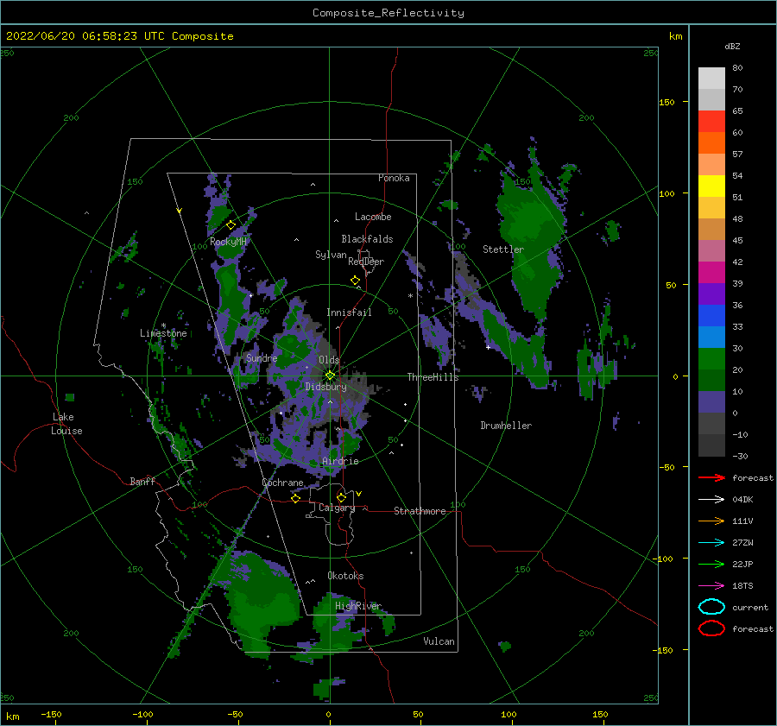Image resolution: width=777 pixels, height=726 pixels.
Task: Click the red forecast ellipse icon
Action: coord(711,628)
